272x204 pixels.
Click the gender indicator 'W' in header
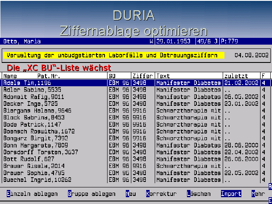(x=151, y=41)
